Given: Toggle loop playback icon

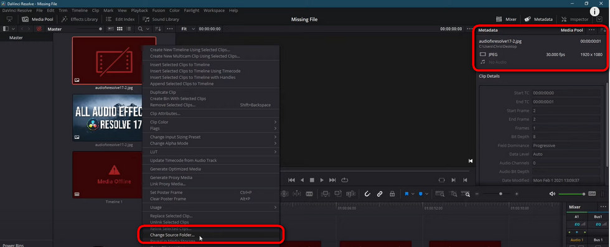Looking at the screenshot, I should click(344, 180).
